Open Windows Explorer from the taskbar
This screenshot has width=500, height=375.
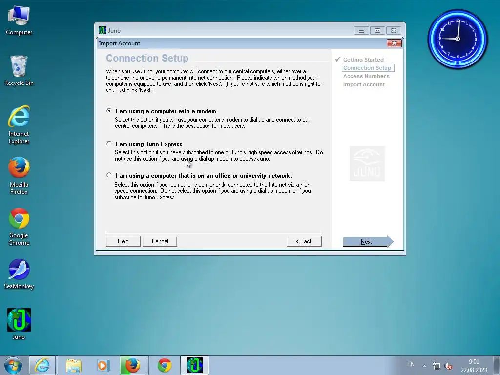click(74, 365)
